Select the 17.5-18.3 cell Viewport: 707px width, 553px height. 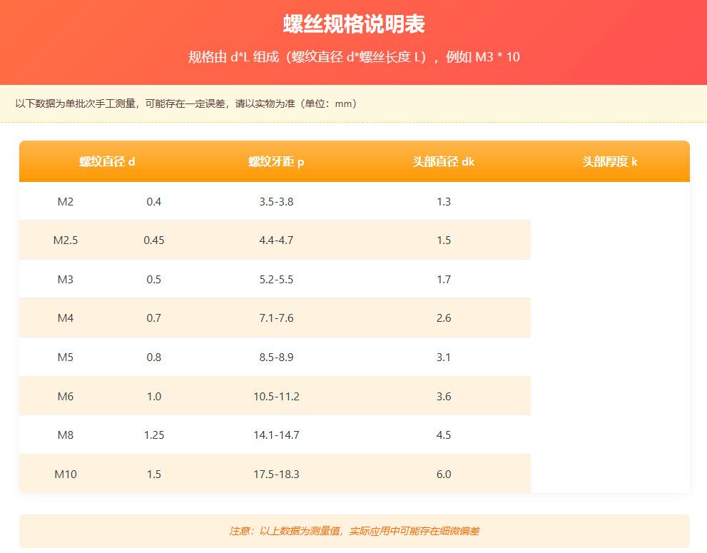tap(276, 475)
